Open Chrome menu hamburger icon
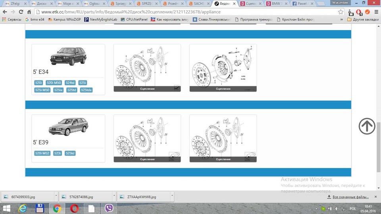 [x=376, y=11]
